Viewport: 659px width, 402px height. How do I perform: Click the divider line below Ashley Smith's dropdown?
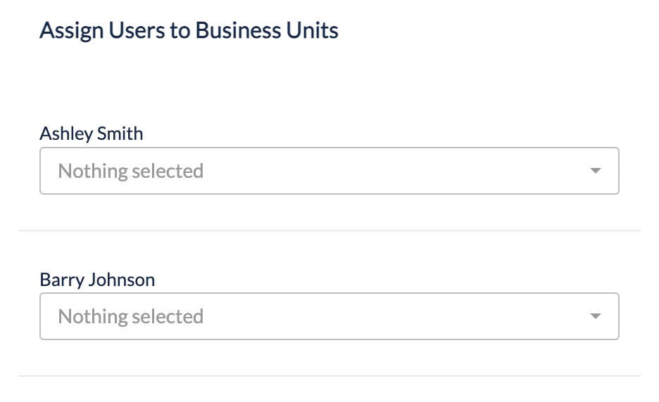pyautogui.click(x=329, y=230)
